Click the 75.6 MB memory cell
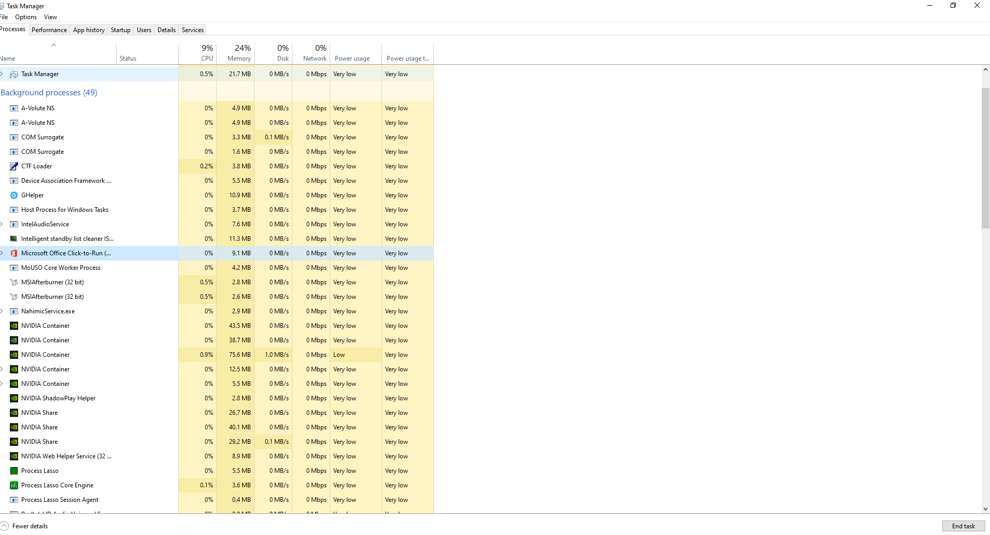The height and width of the screenshot is (535, 990). (235, 355)
